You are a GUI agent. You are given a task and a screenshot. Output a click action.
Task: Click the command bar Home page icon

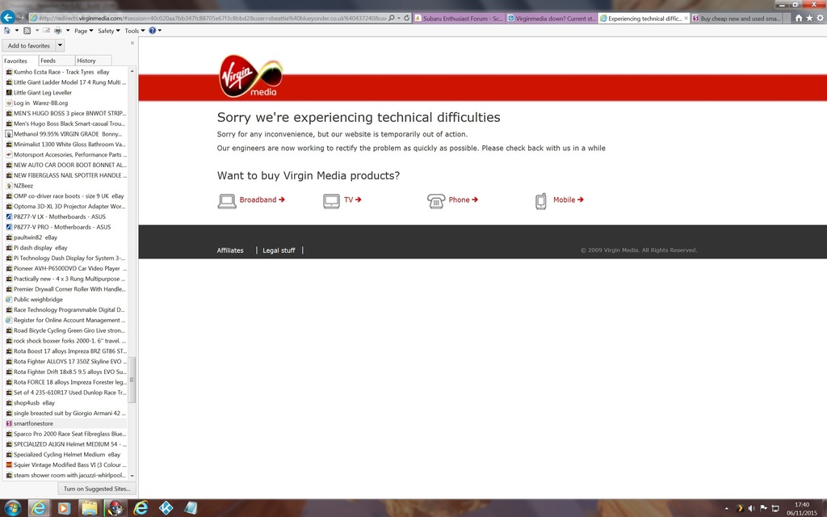pos(6,31)
